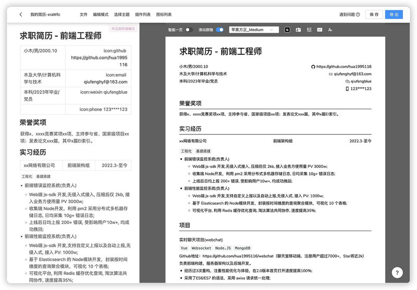Click the 基建搭建 tag in editor

(43, 176)
